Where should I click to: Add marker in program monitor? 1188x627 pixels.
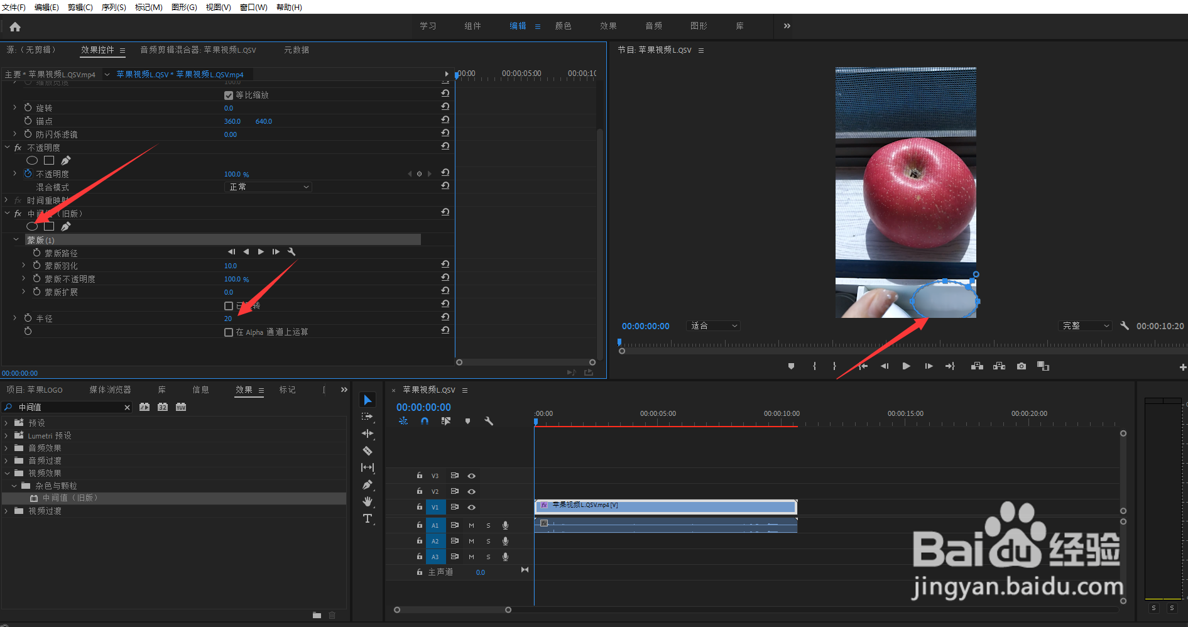point(791,366)
